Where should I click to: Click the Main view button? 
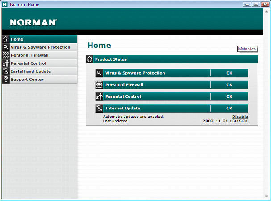click(x=247, y=49)
